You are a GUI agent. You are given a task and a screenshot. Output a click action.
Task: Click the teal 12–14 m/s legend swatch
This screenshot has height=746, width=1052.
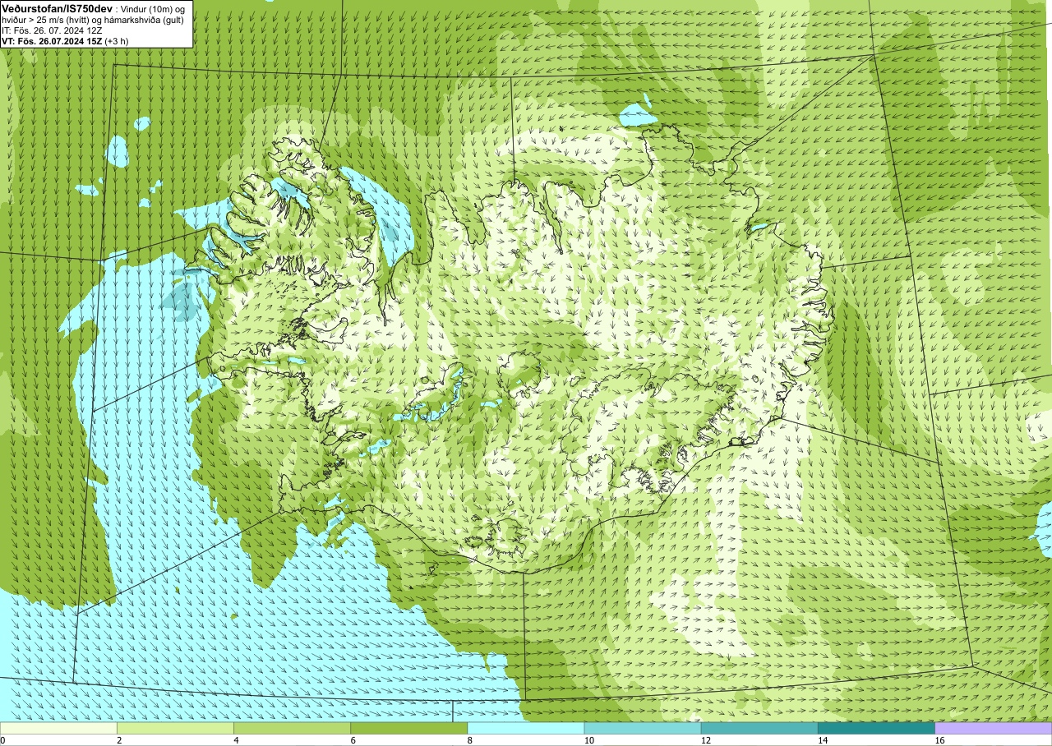coord(759,728)
